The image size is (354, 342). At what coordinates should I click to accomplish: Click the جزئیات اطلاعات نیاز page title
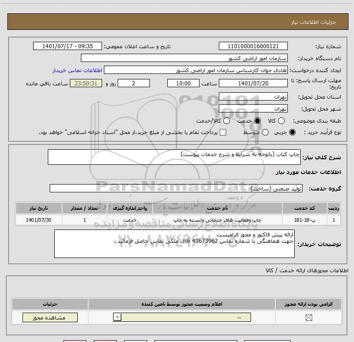(x=314, y=22)
